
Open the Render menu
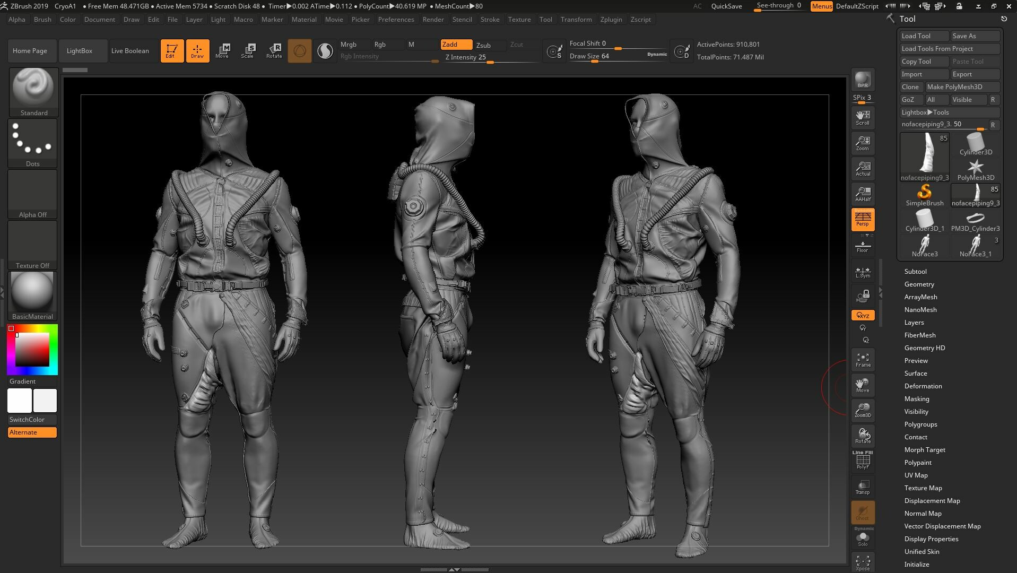(x=433, y=20)
